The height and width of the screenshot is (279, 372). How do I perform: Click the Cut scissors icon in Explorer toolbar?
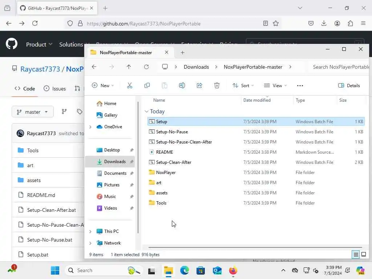(x=130, y=85)
